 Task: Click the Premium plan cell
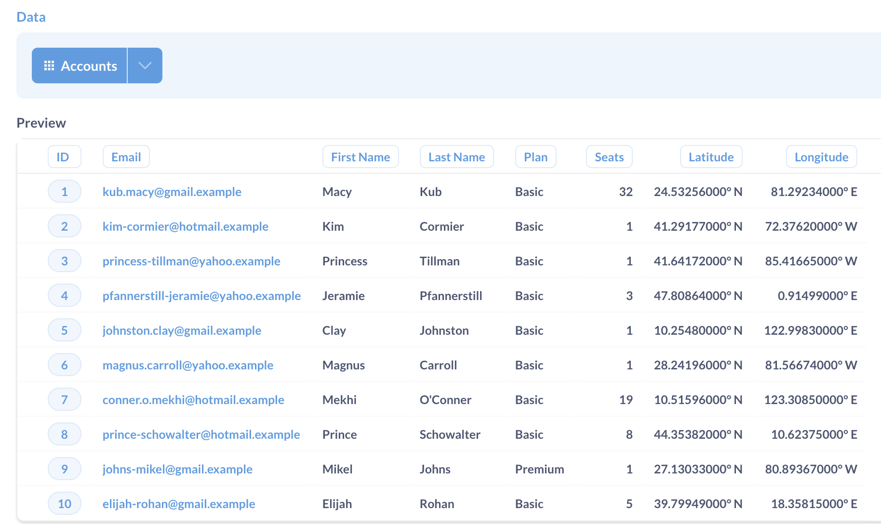(x=539, y=469)
